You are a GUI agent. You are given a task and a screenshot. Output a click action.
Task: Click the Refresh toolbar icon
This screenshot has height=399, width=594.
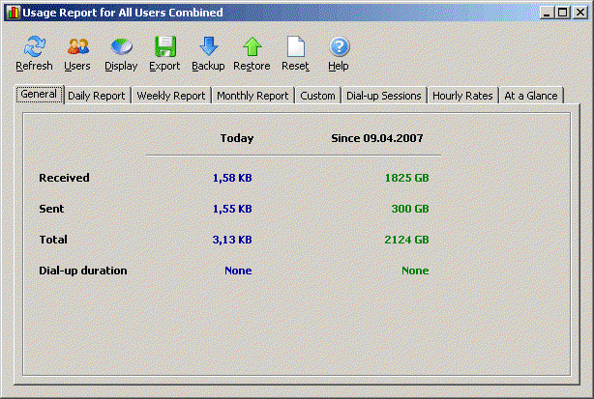34,47
